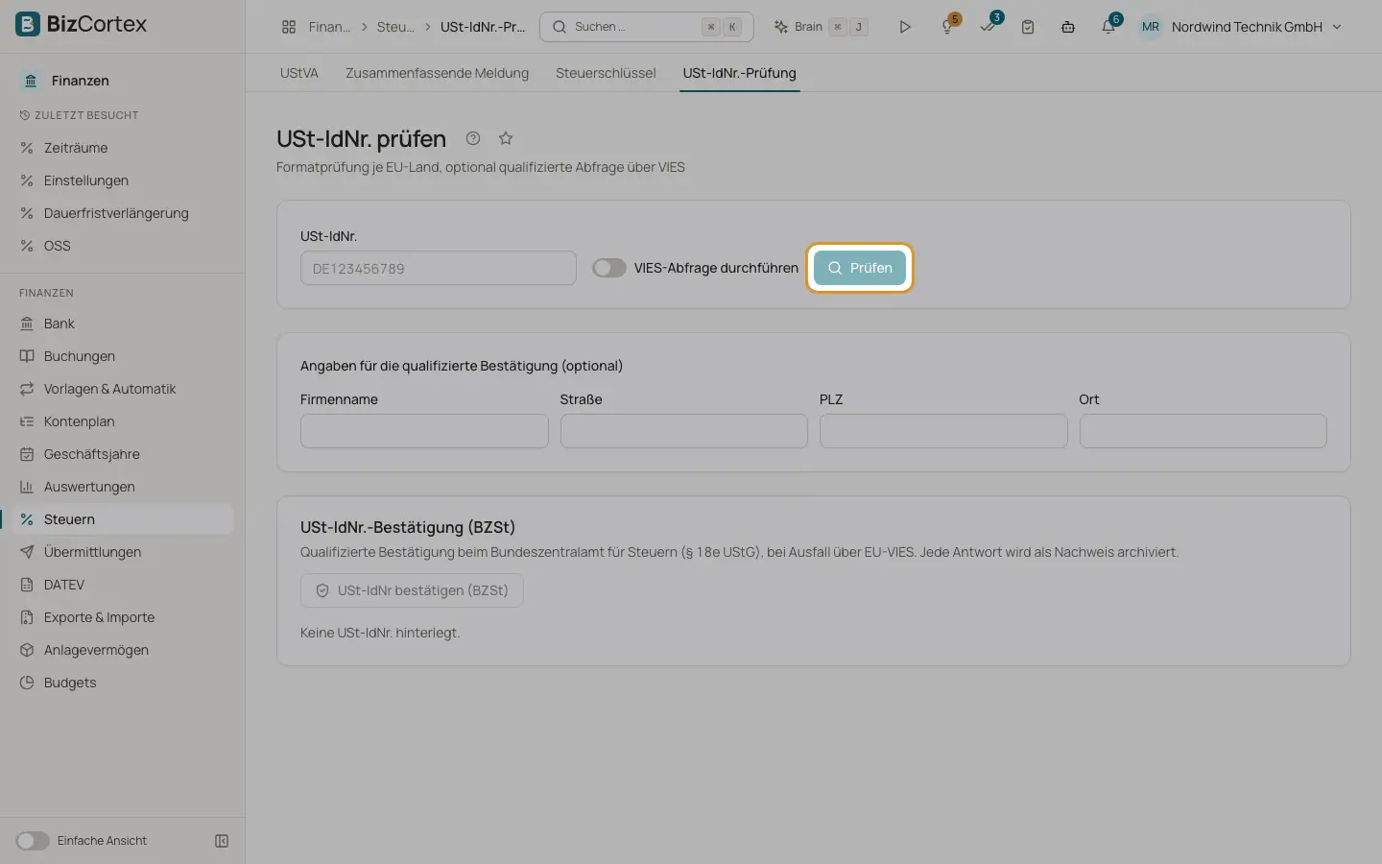Click the Ort input field
This screenshot has height=864, width=1382.
[1203, 431]
